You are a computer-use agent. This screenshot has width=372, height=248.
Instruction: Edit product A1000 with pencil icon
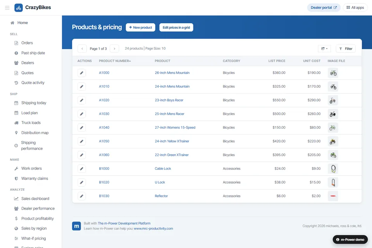[x=82, y=73]
